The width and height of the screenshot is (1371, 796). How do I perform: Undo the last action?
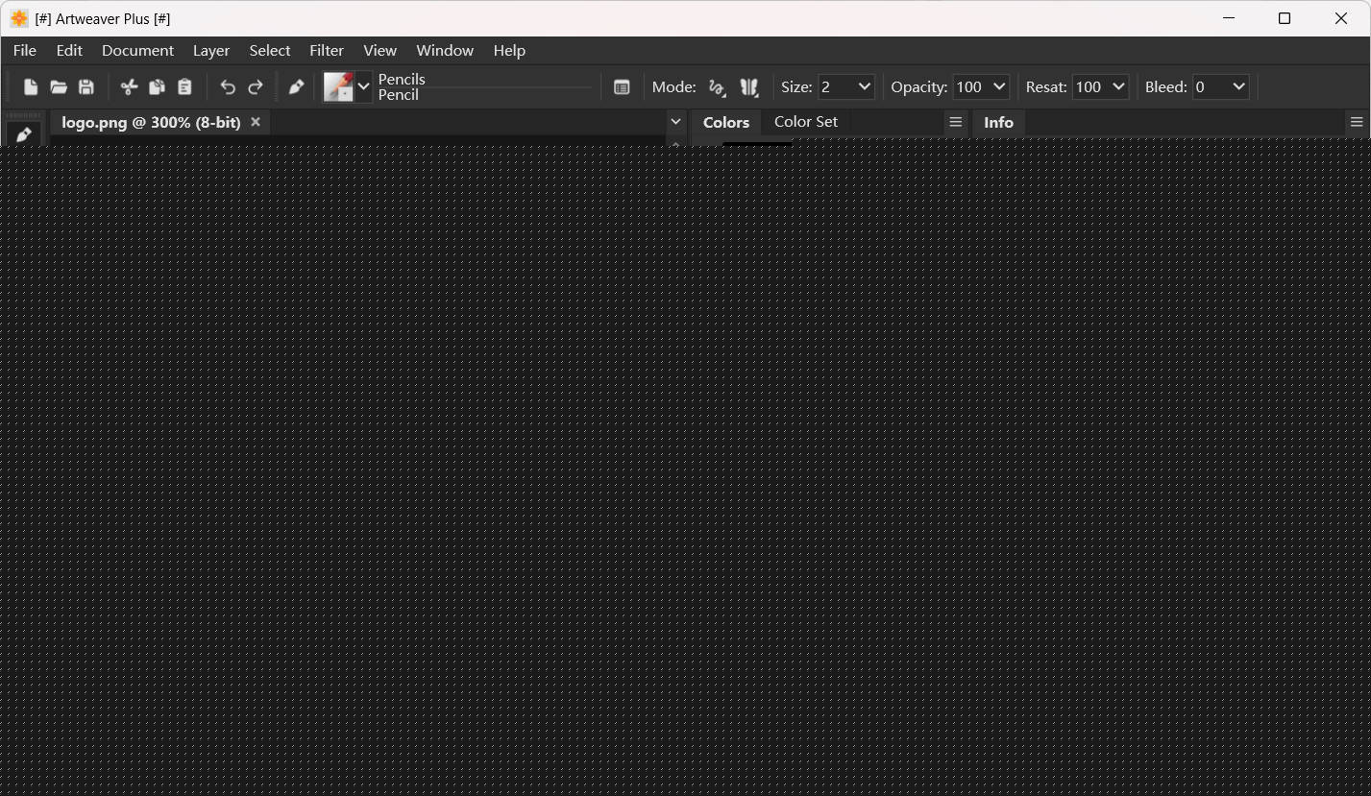(x=228, y=87)
